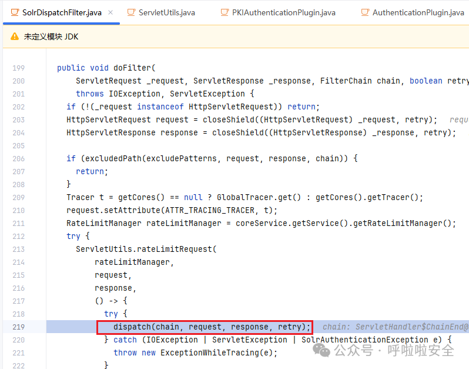Click ATTR_TRACING_TRACER constant on line 210
The height and width of the screenshot is (369, 469).
pyautogui.click(x=210, y=210)
